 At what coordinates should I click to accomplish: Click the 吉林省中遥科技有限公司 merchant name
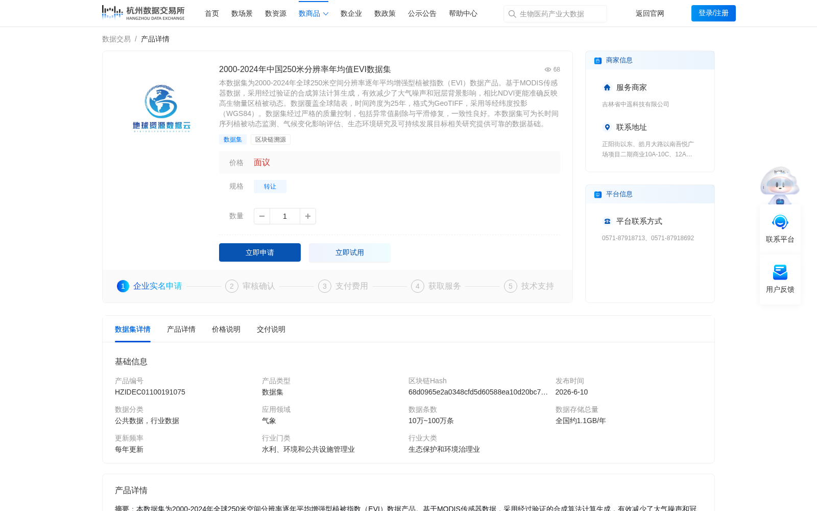[x=635, y=104]
